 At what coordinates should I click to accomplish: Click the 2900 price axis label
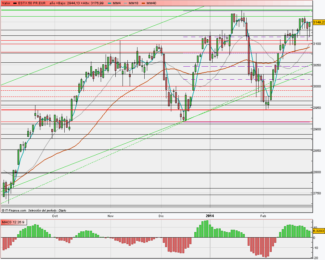[317, 129]
